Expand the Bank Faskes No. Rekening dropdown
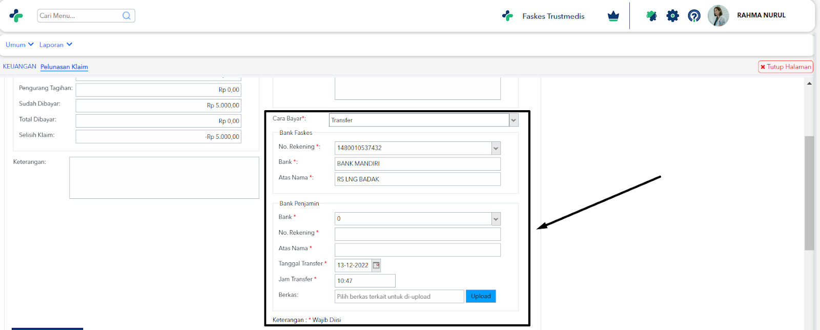Screen dimensions: 820x330 [x=496, y=148]
